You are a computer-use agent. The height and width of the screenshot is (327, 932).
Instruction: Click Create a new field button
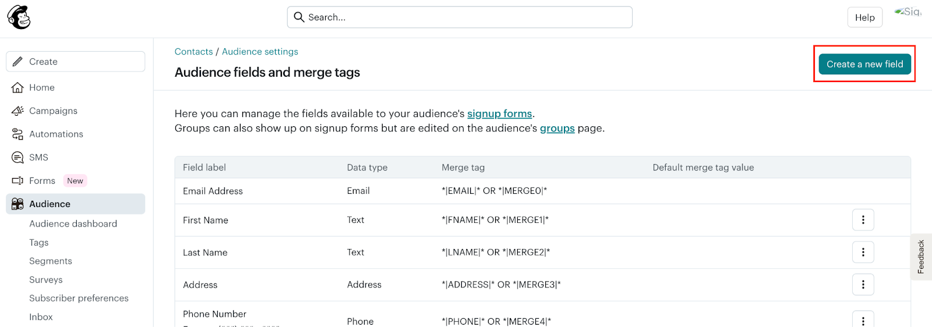(864, 64)
